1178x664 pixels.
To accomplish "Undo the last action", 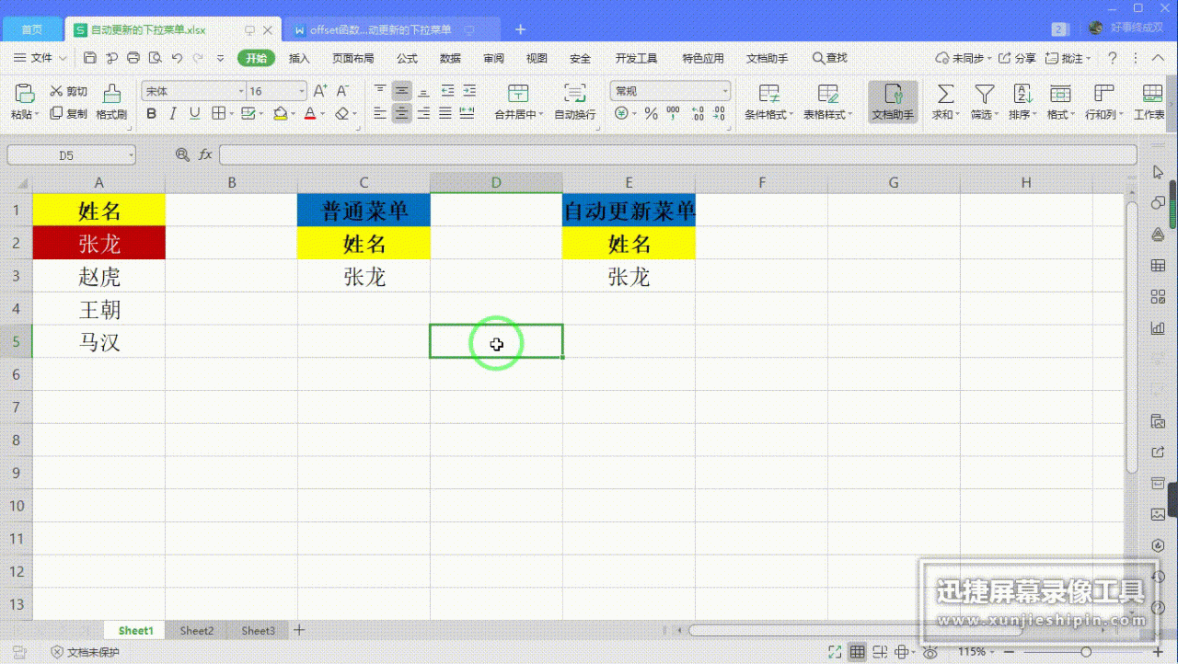I will tap(177, 58).
